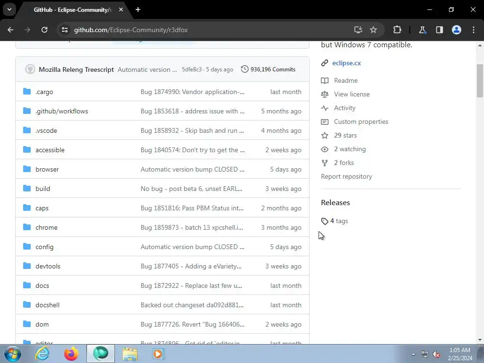Image resolution: width=484 pixels, height=363 pixels.
Task: Open Windows Explorer from taskbar
Action: pos(130,354)
